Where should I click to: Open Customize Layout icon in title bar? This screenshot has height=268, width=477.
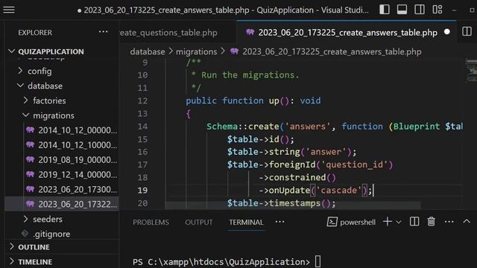[x=437, y=10]
